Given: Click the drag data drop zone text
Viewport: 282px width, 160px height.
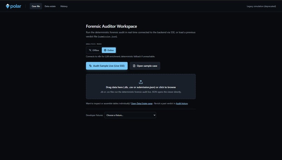Looking at the screenshot, I should click(x=141, y=87).
